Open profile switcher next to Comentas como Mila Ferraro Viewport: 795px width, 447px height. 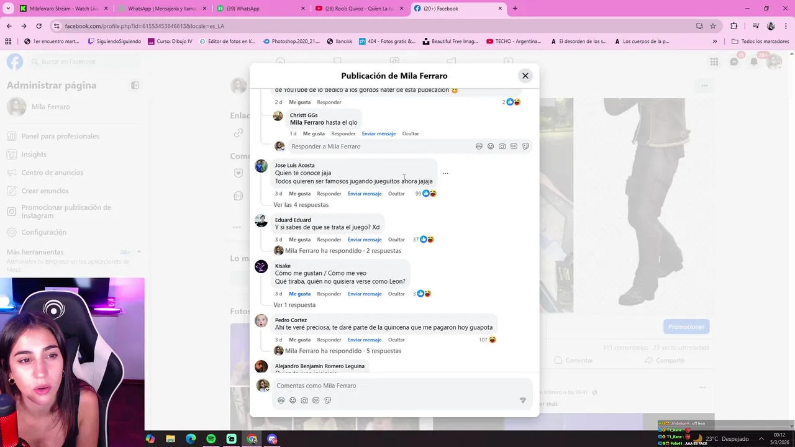(263, 386)
